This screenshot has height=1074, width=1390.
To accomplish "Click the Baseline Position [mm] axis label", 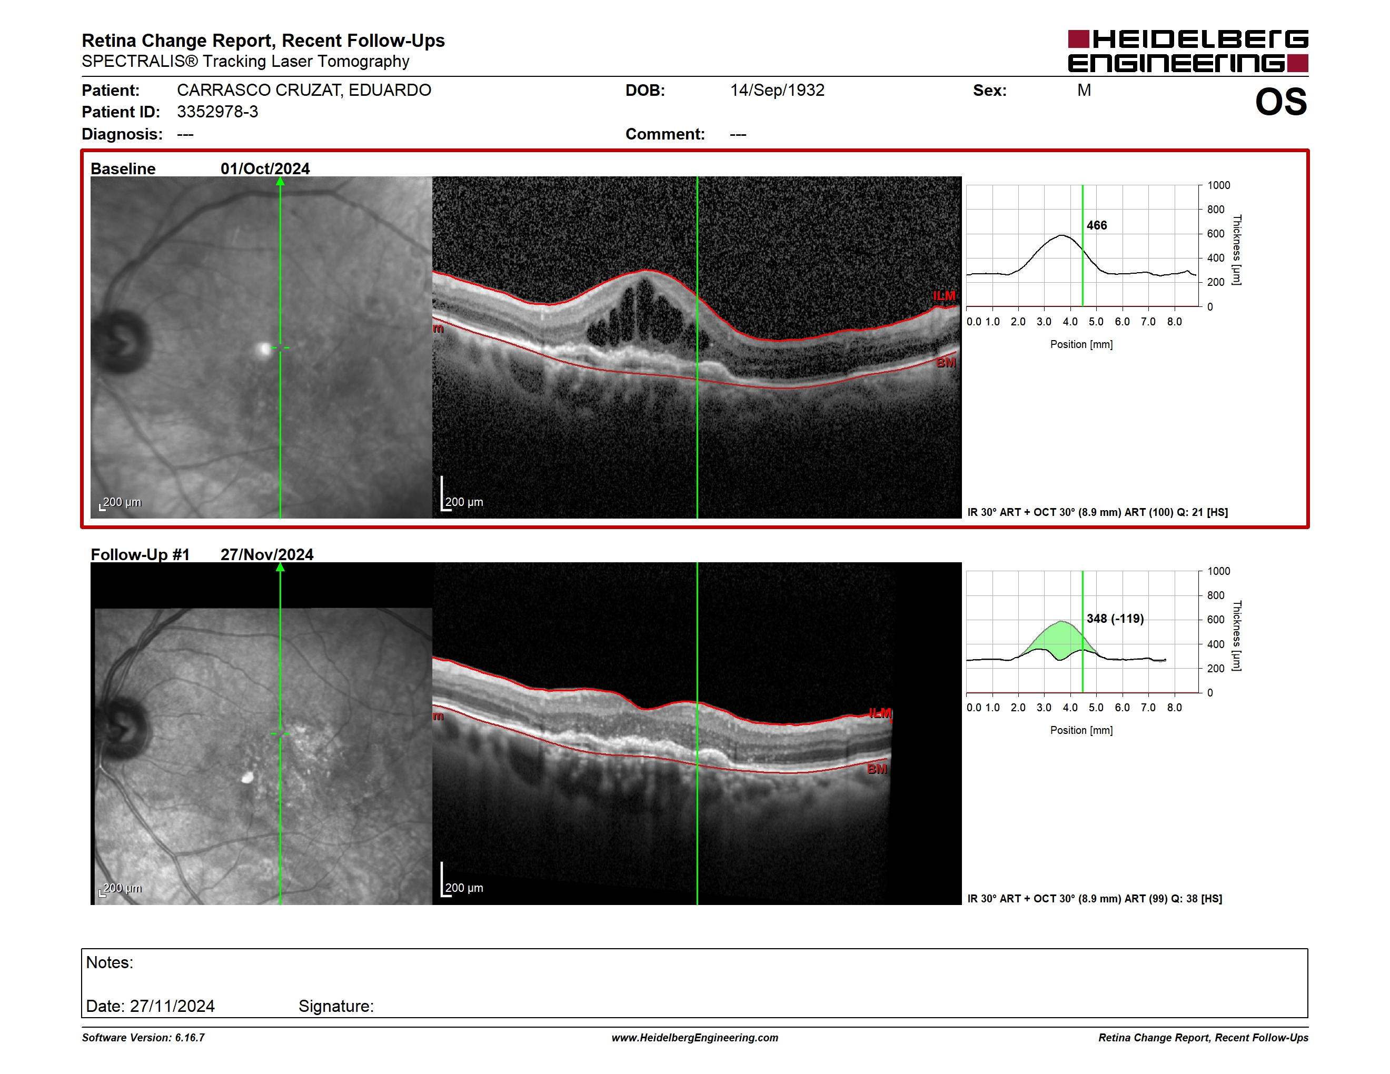I will tap(1081, 344).
